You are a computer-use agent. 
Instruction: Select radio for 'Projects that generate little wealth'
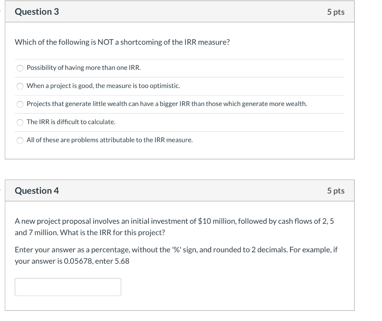click(x=20, y=104)
